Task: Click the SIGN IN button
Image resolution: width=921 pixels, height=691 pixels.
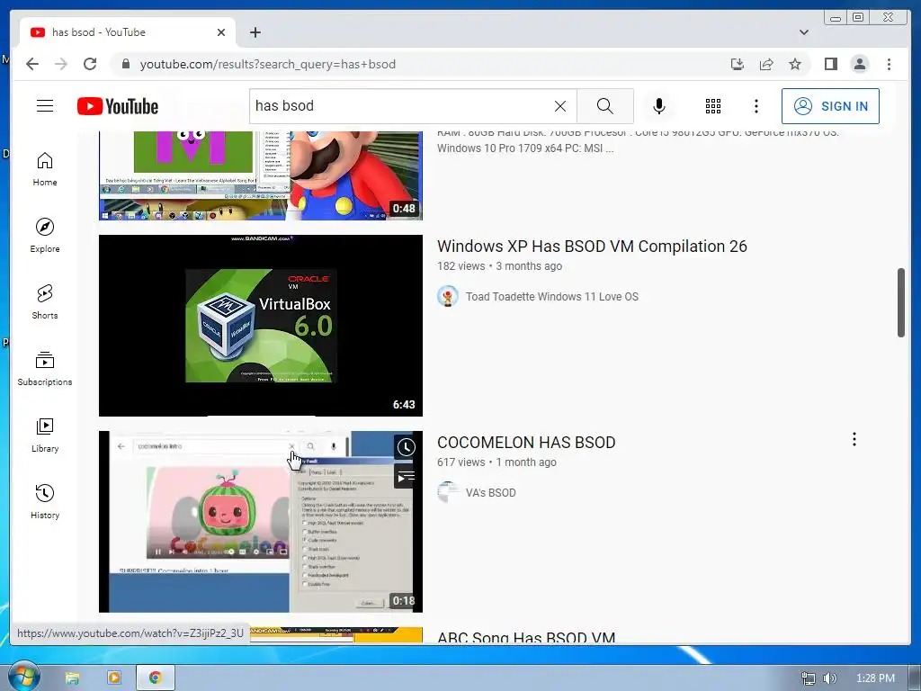Action: pos(830,106)
